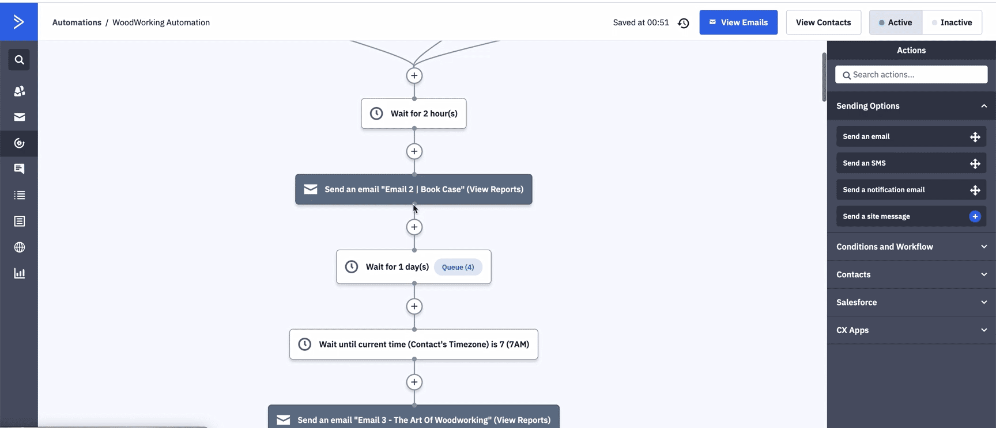Set automation status to Active
This screenshot has height=428, width=996.
[x=895, y=22]
